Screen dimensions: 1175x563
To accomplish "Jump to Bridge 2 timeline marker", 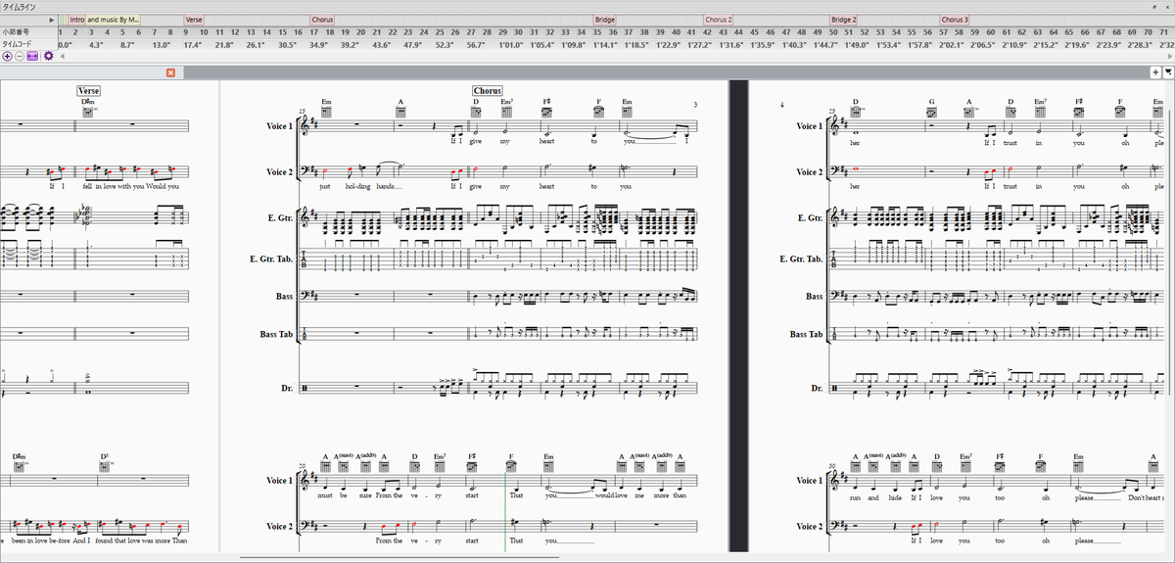I will coord(844,20).
